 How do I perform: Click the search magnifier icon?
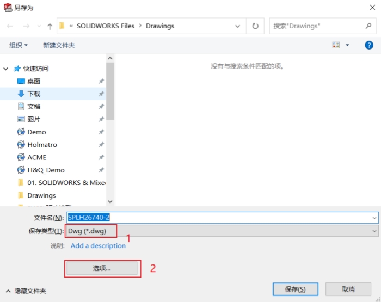click(x=368, y=26)
